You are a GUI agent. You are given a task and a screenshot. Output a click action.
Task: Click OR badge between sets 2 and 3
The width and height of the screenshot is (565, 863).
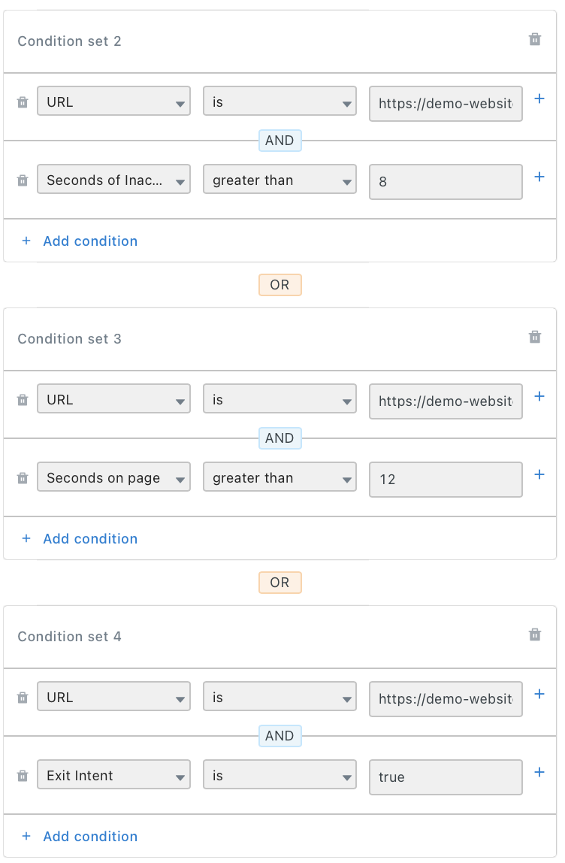coord(280,285)
